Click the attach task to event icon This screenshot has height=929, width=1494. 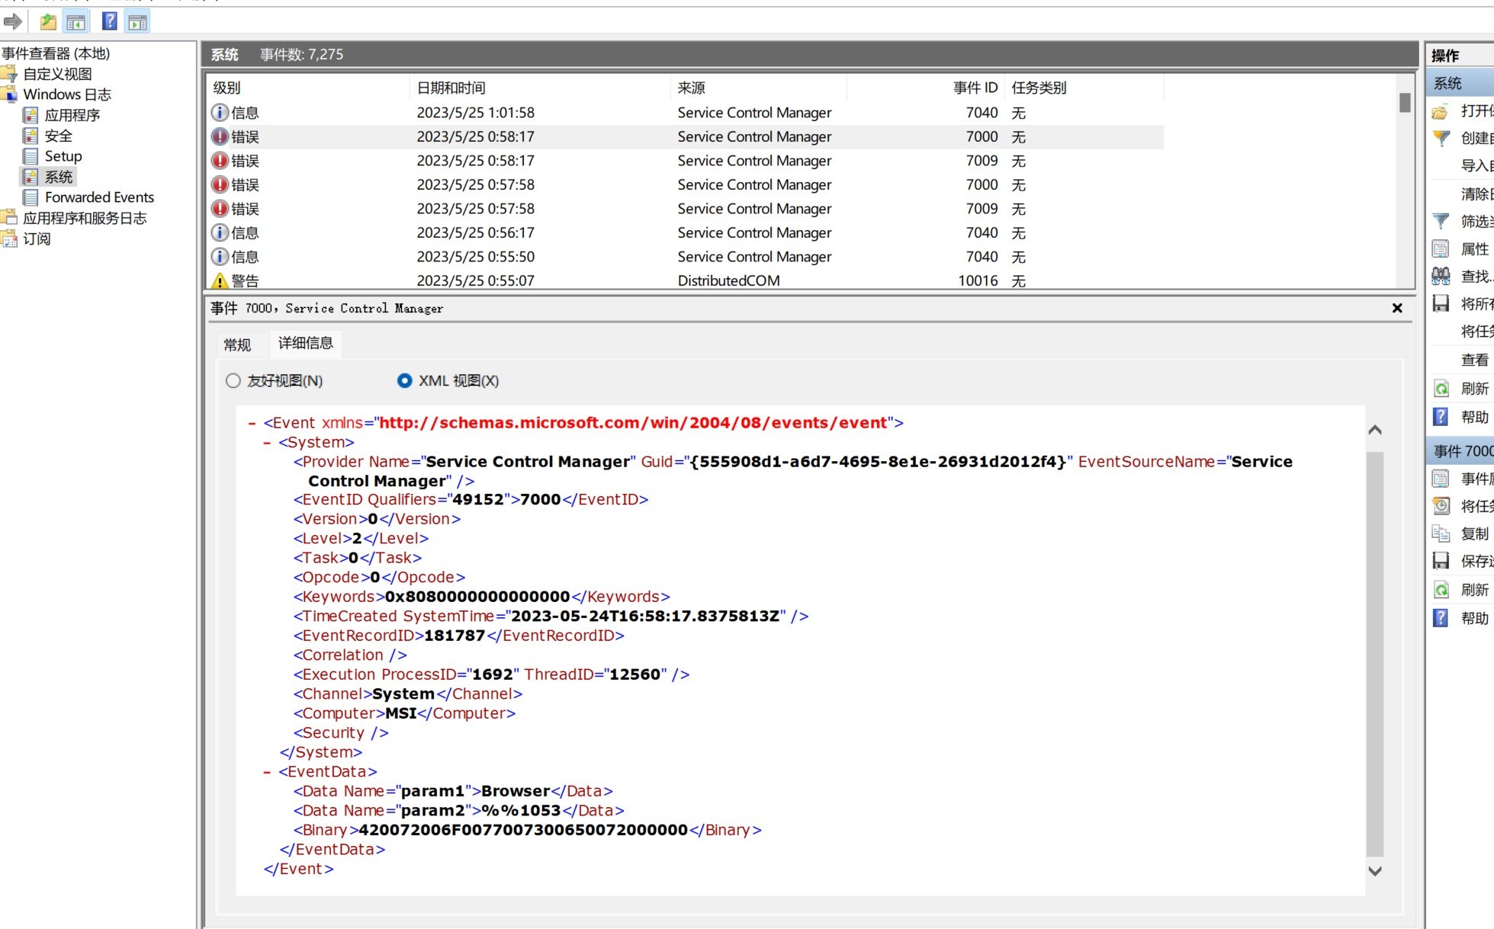tap(1441, 506)
